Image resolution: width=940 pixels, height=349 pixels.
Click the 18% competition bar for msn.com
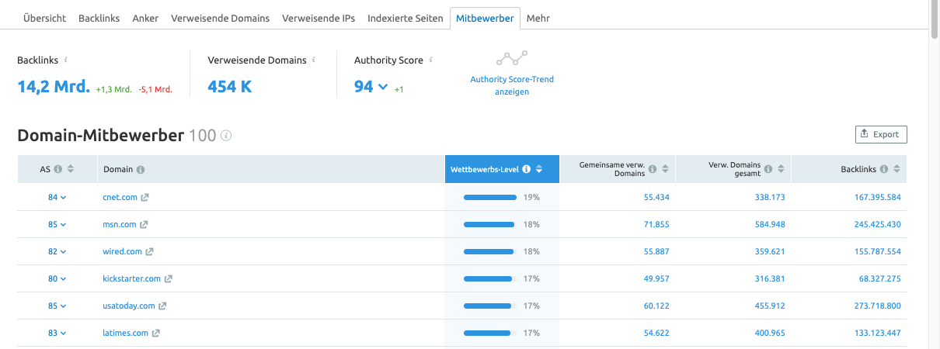490,225
